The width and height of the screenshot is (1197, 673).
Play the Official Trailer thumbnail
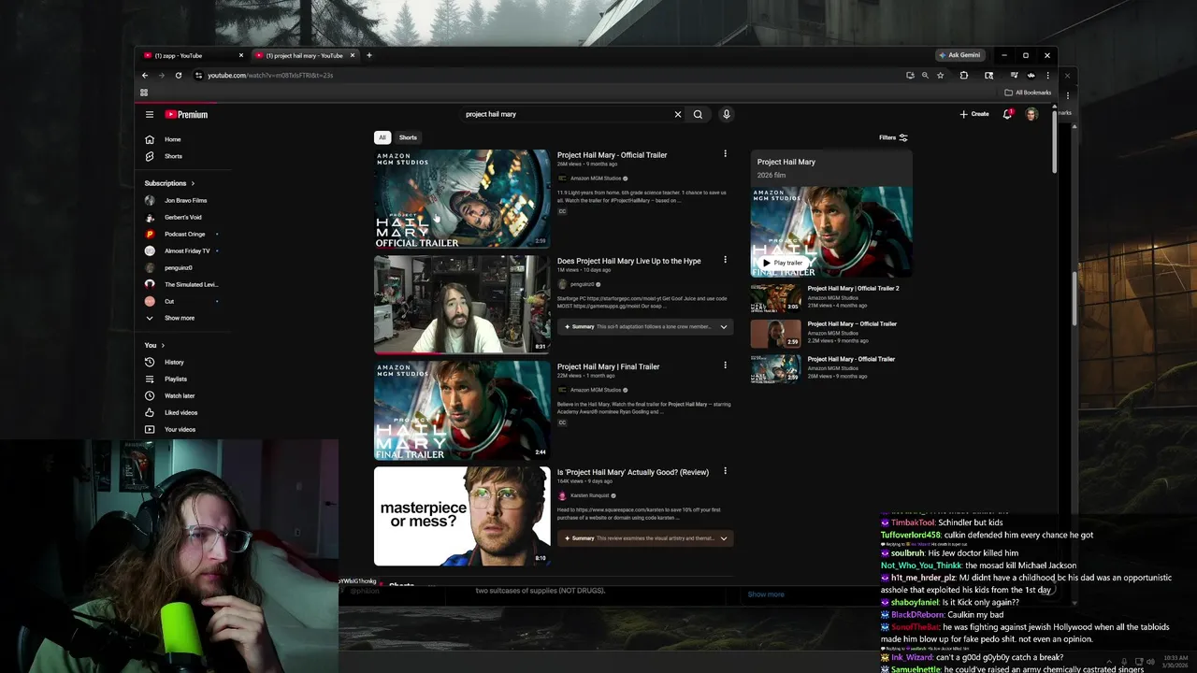(462, 198)
